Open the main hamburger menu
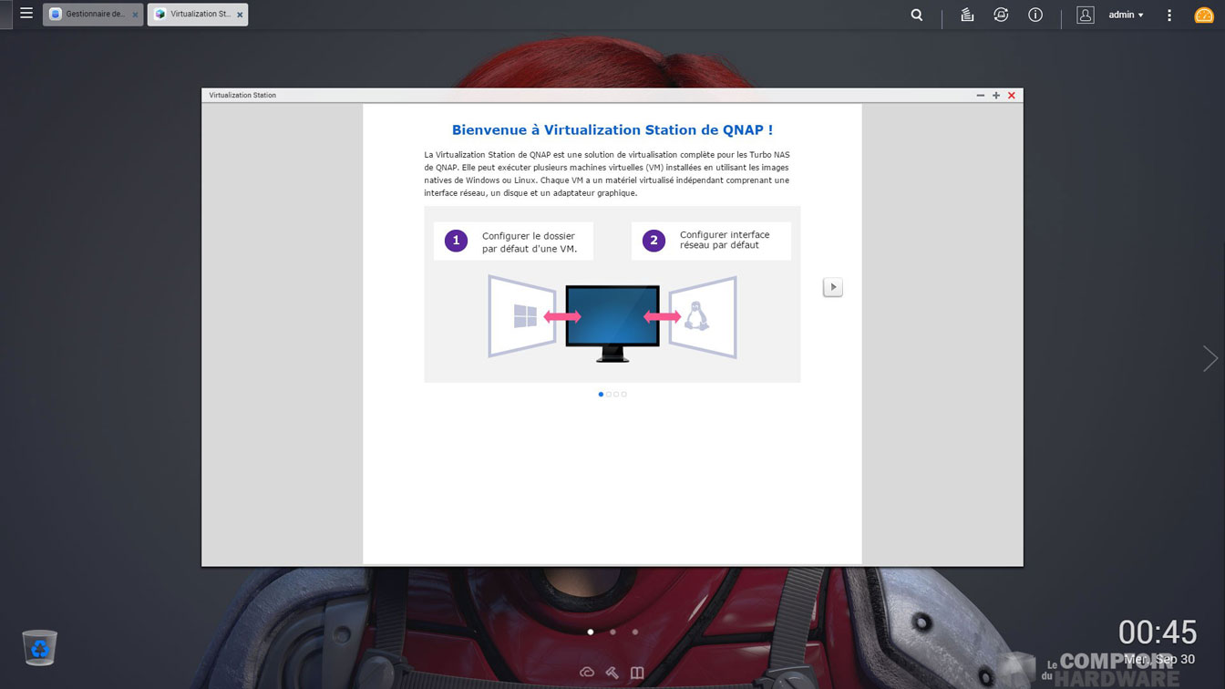This screenshot has width=1225, height=689. point(26,14)
